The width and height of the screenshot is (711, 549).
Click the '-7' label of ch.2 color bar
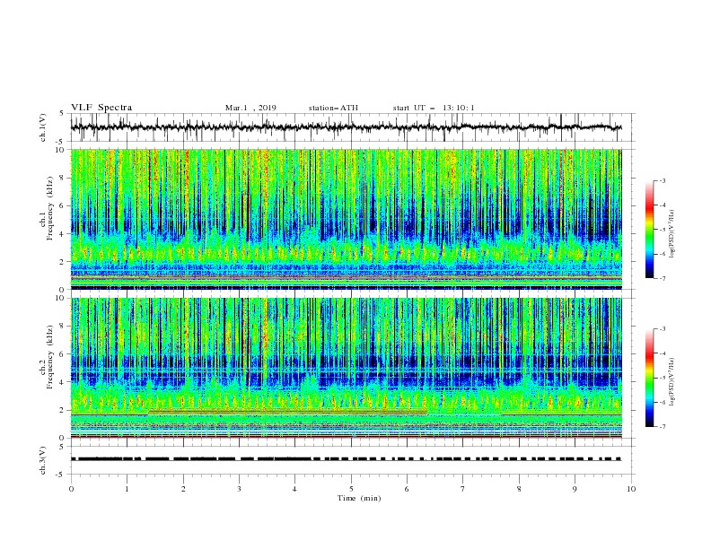pos(662,426)
